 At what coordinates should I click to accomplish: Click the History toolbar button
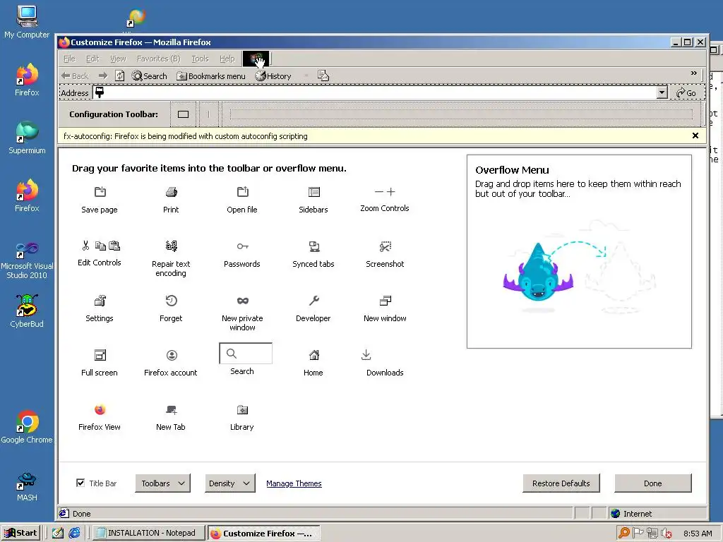tap(273, 76)
